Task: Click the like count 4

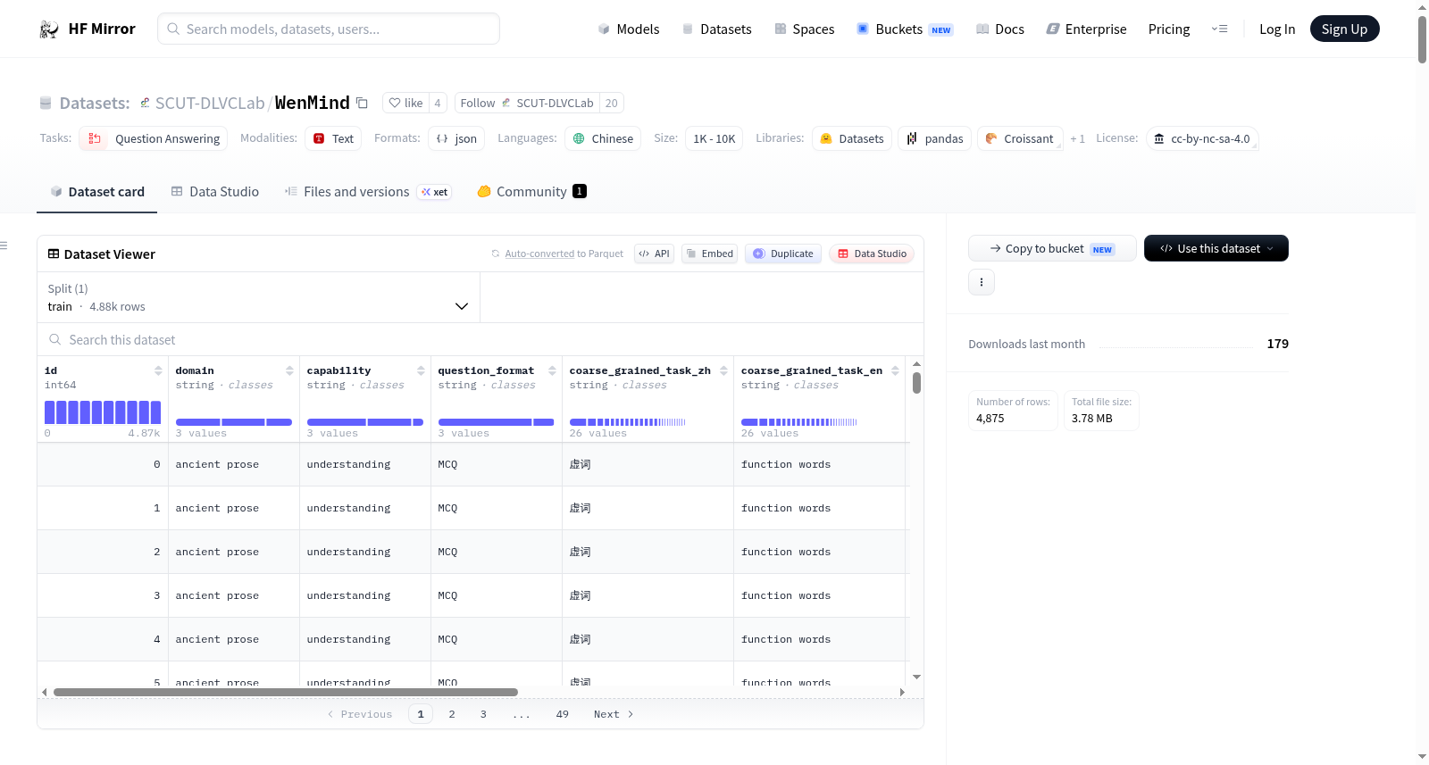Action: click(x=438, y=103)
